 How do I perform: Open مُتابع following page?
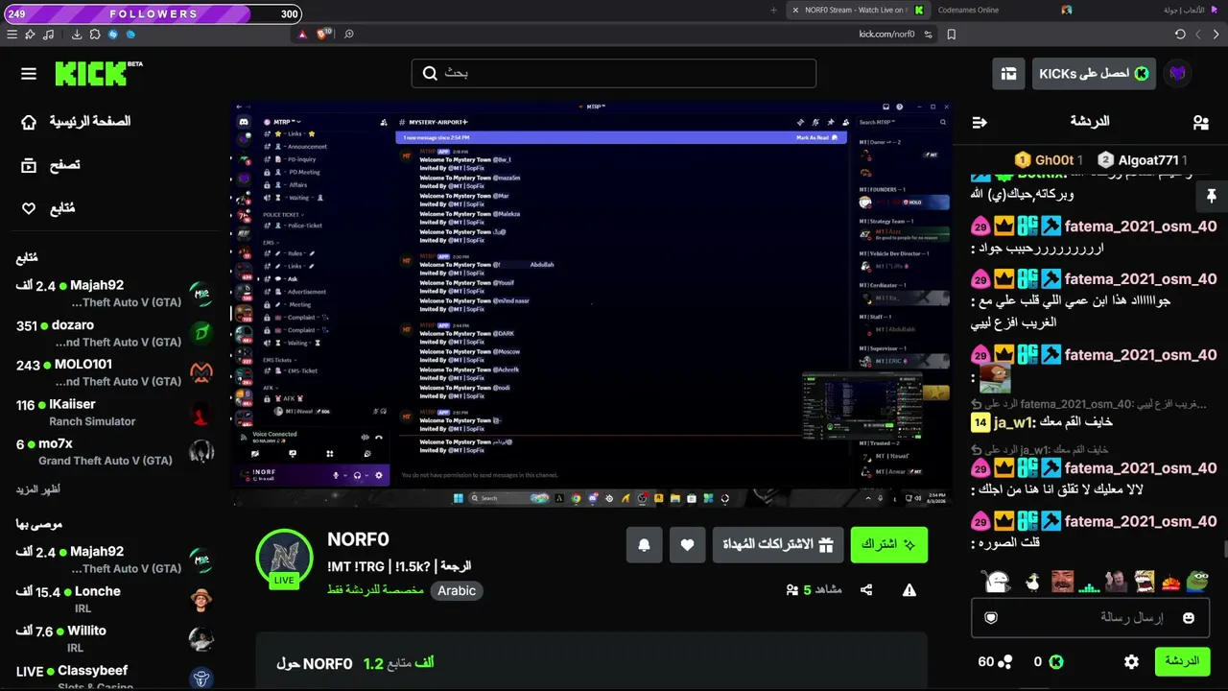48,208
